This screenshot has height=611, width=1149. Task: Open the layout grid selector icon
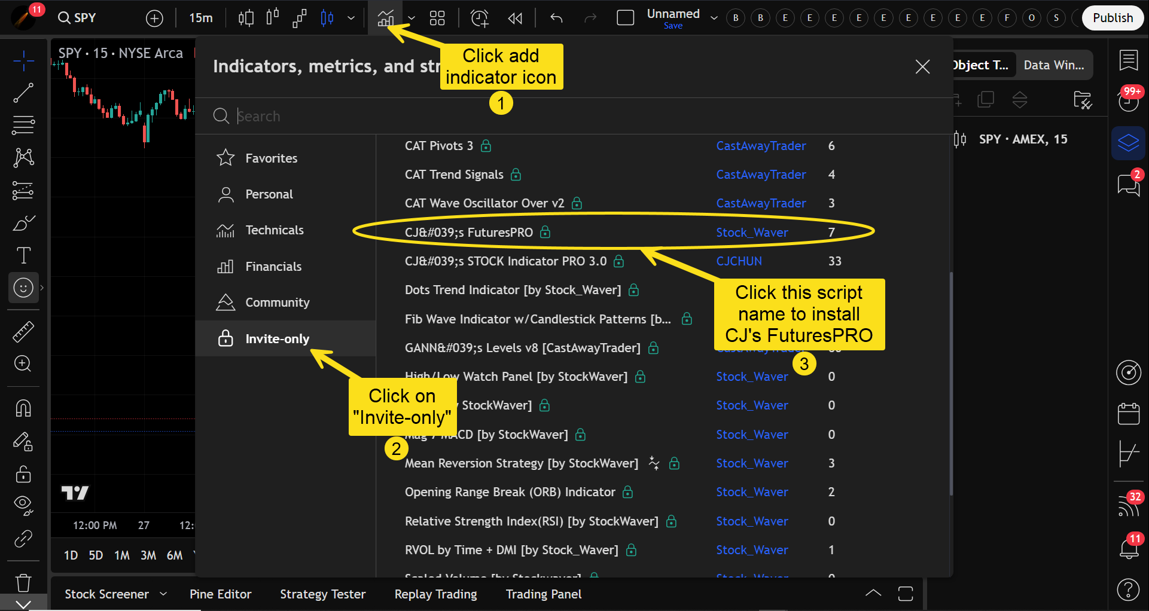tap(437, 18)
